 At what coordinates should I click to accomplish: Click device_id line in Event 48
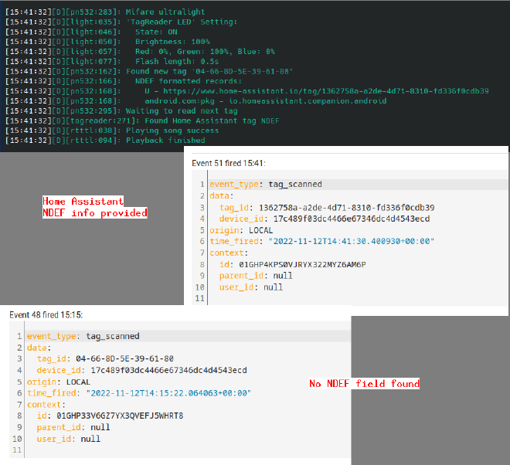pyautogui.click(x=142, y=370)
